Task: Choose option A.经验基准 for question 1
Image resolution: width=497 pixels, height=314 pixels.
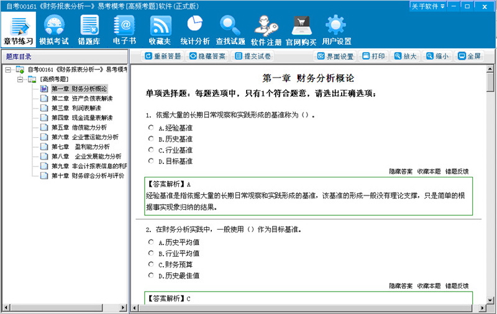Action: tap(151, 128)
